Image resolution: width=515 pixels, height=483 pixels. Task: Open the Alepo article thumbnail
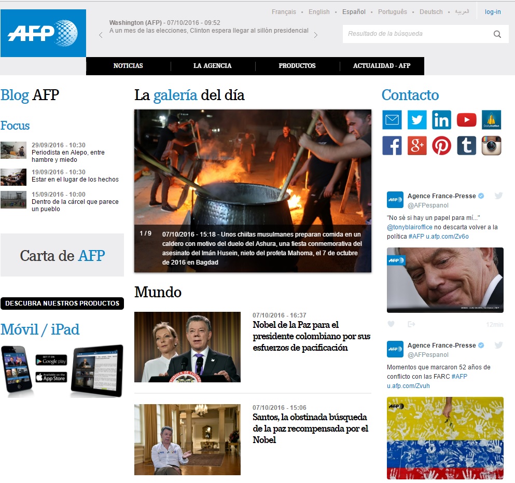pos(13,150)
